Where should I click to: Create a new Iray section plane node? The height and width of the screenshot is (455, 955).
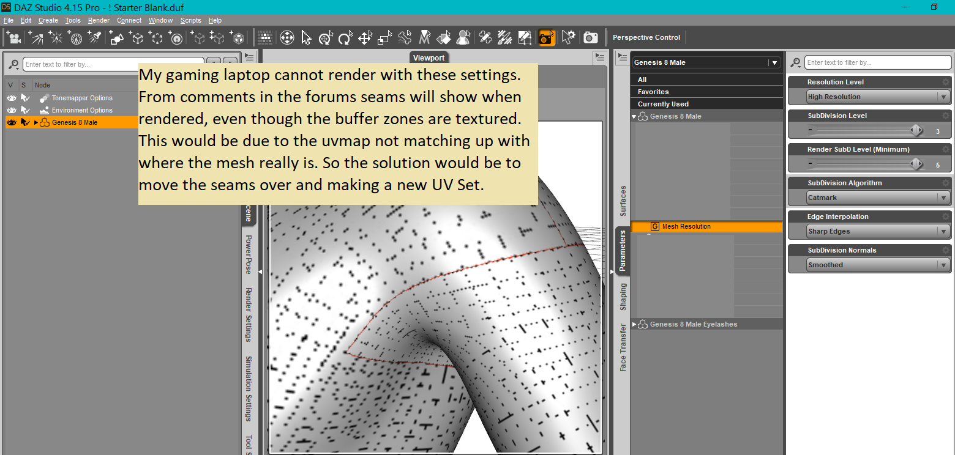coord(176,37)
